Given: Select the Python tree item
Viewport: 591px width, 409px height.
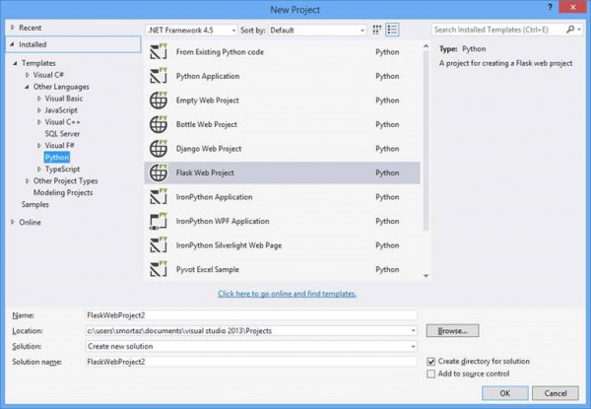Looking at the screenshot, I should (x=57, y=157).
